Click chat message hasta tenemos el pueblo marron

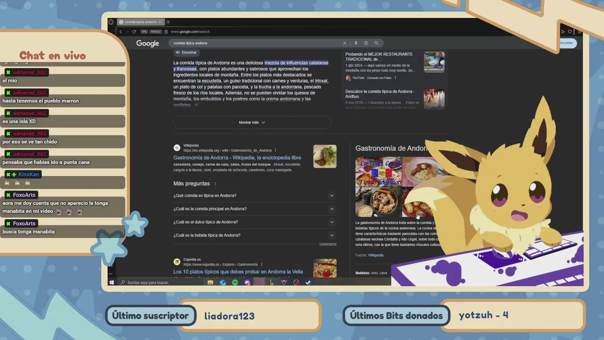(x=41, y=101)
